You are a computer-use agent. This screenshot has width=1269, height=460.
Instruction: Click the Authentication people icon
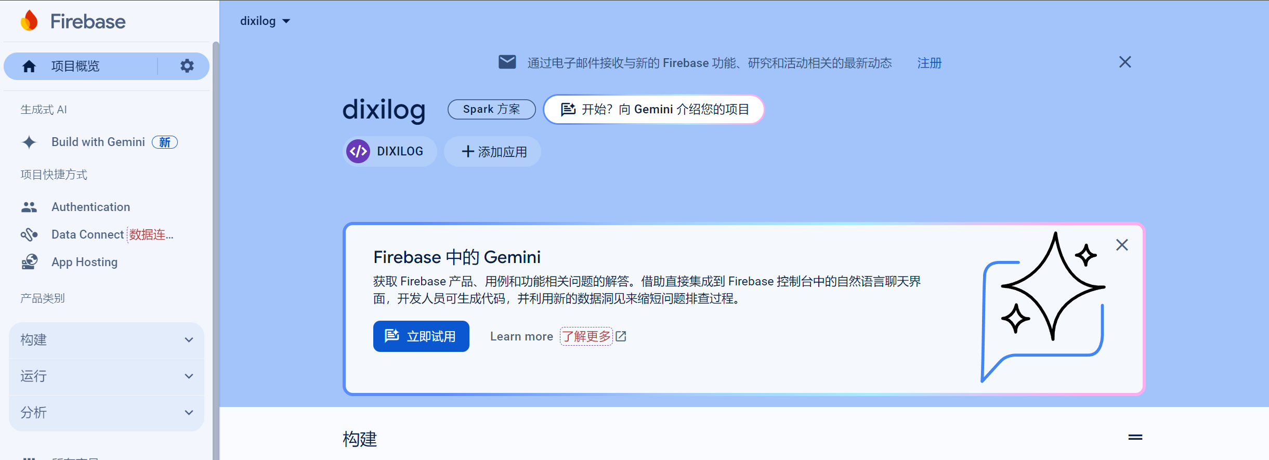(29, 207)
